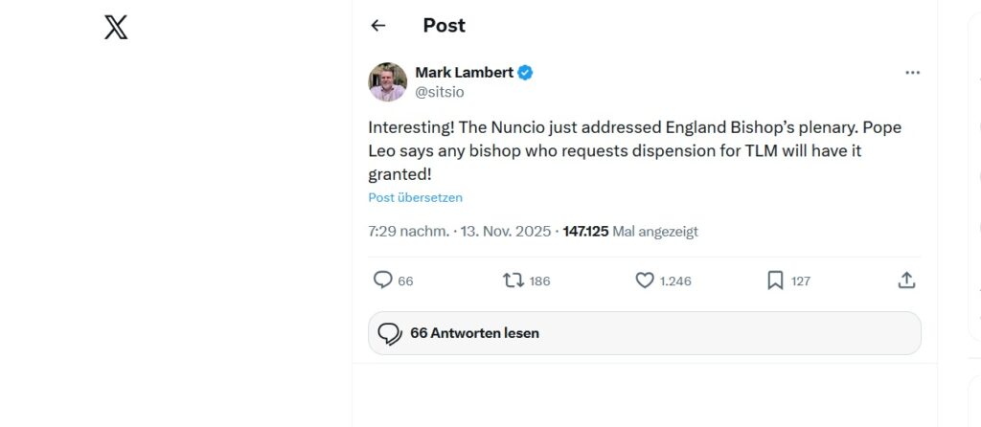Viewport: 981px width, 427px height.
Task: Open the three-dot more options menu
Action: tap(912, 73)
